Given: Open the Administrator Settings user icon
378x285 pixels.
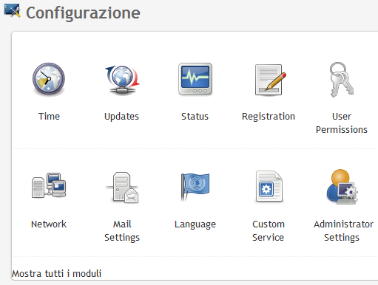Looking at the screenshot, I should click(x=342, y=187).
